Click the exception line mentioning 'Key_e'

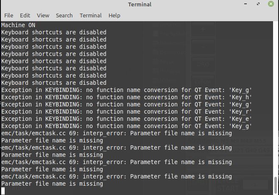[x=126, y=119]
